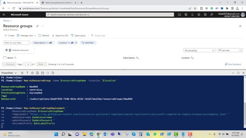The width and height of the screenshot is (246, 138).
Task: Click the Azure search resources box
Action: coord(110,15)
